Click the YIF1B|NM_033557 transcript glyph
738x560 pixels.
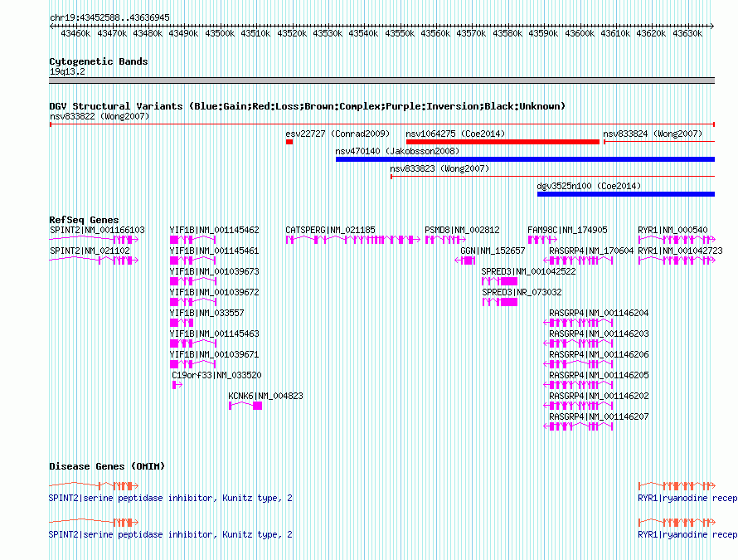click(182, 323)
